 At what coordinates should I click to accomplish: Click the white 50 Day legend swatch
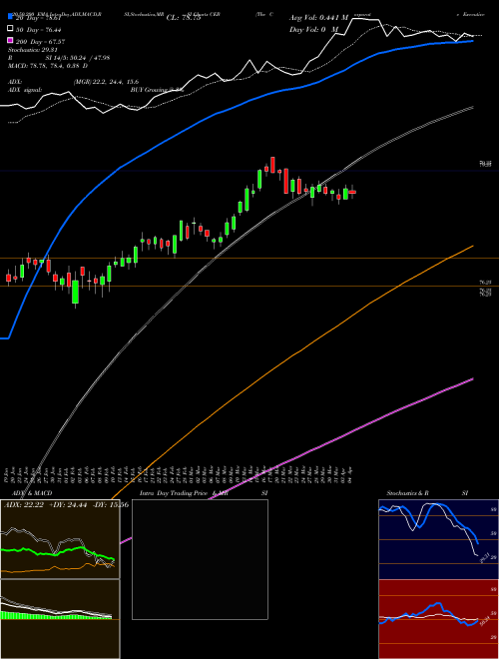point(10,29)
